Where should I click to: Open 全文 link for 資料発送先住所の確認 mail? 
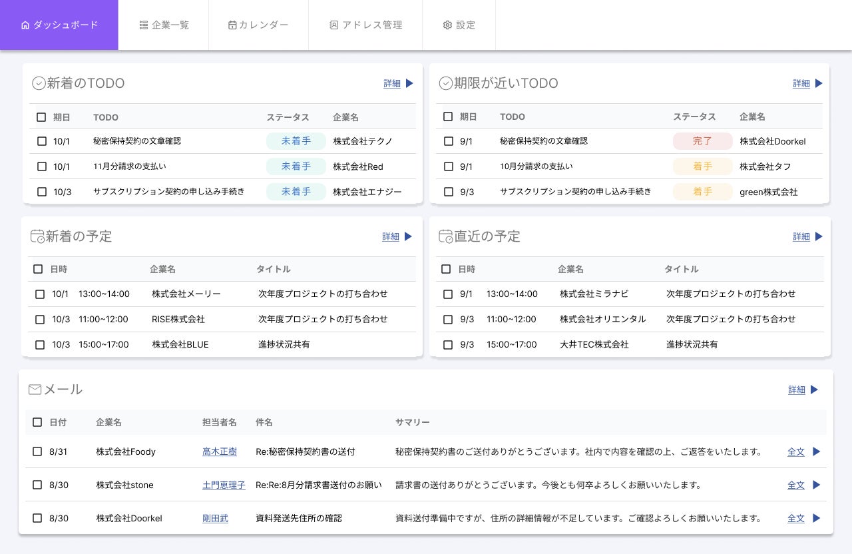click(796, 518)
